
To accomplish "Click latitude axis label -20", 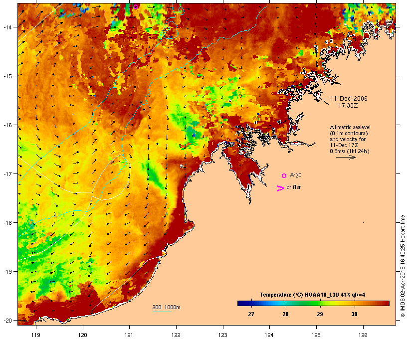I will click(7, 321).
